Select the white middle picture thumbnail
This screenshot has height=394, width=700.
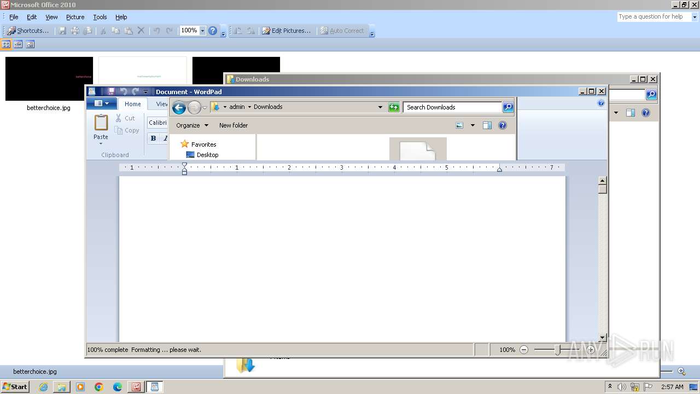click(143, 71)
